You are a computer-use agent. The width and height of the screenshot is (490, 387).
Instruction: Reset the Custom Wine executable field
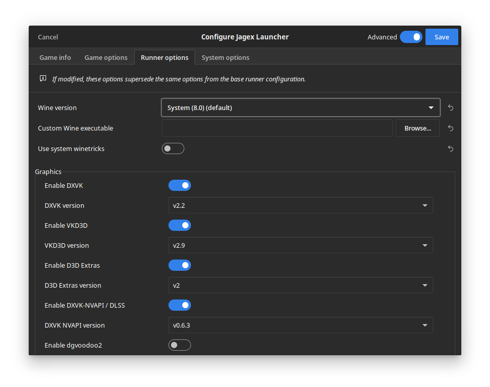(x=450, y=128)
